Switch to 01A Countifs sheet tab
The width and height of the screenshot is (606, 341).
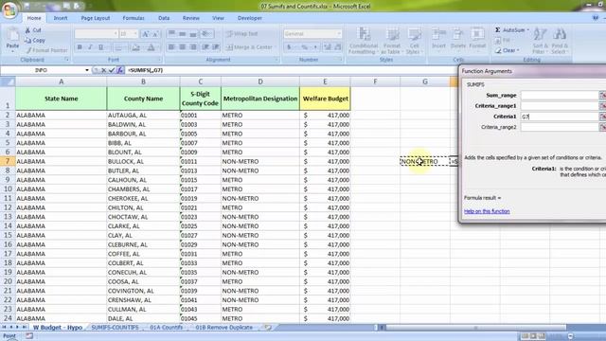pyautogui.click(x=167, y=328)
